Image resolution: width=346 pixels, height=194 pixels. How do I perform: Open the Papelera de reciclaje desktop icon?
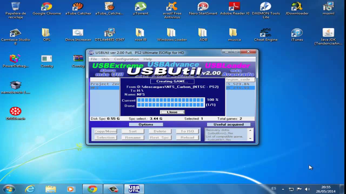(x=16, y=10)
